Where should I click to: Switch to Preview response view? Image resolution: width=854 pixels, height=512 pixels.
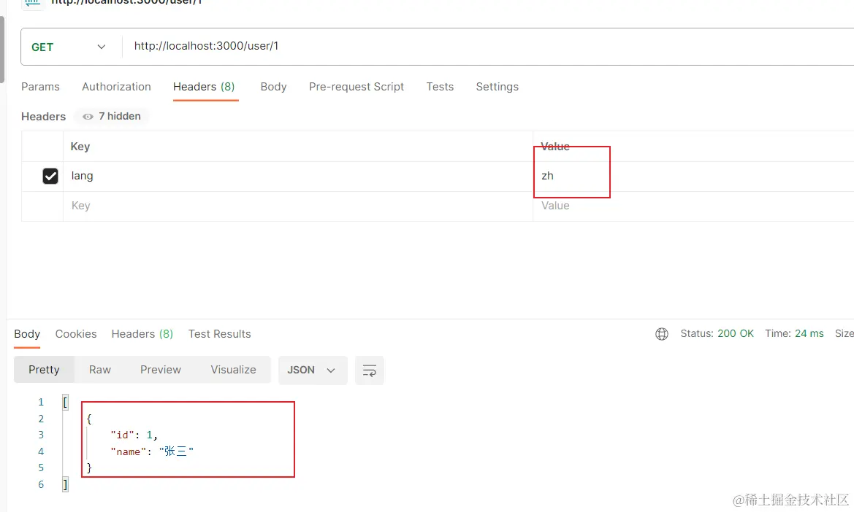click(x=161, y=370)
